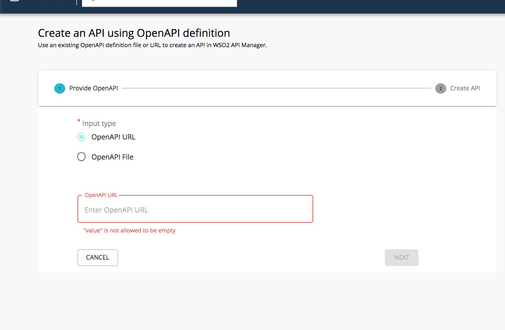Click the empty value error message
Viewport: 505px width, 330px height.
129,230
